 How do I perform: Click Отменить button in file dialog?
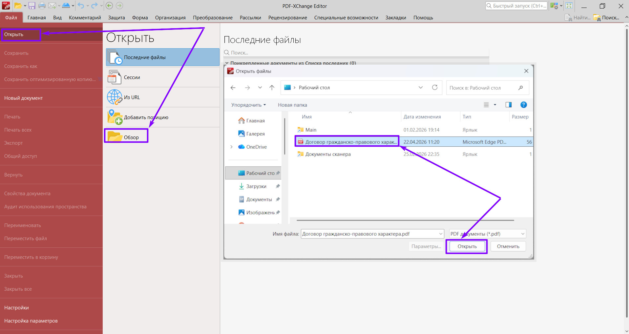[x=508, y=246]
